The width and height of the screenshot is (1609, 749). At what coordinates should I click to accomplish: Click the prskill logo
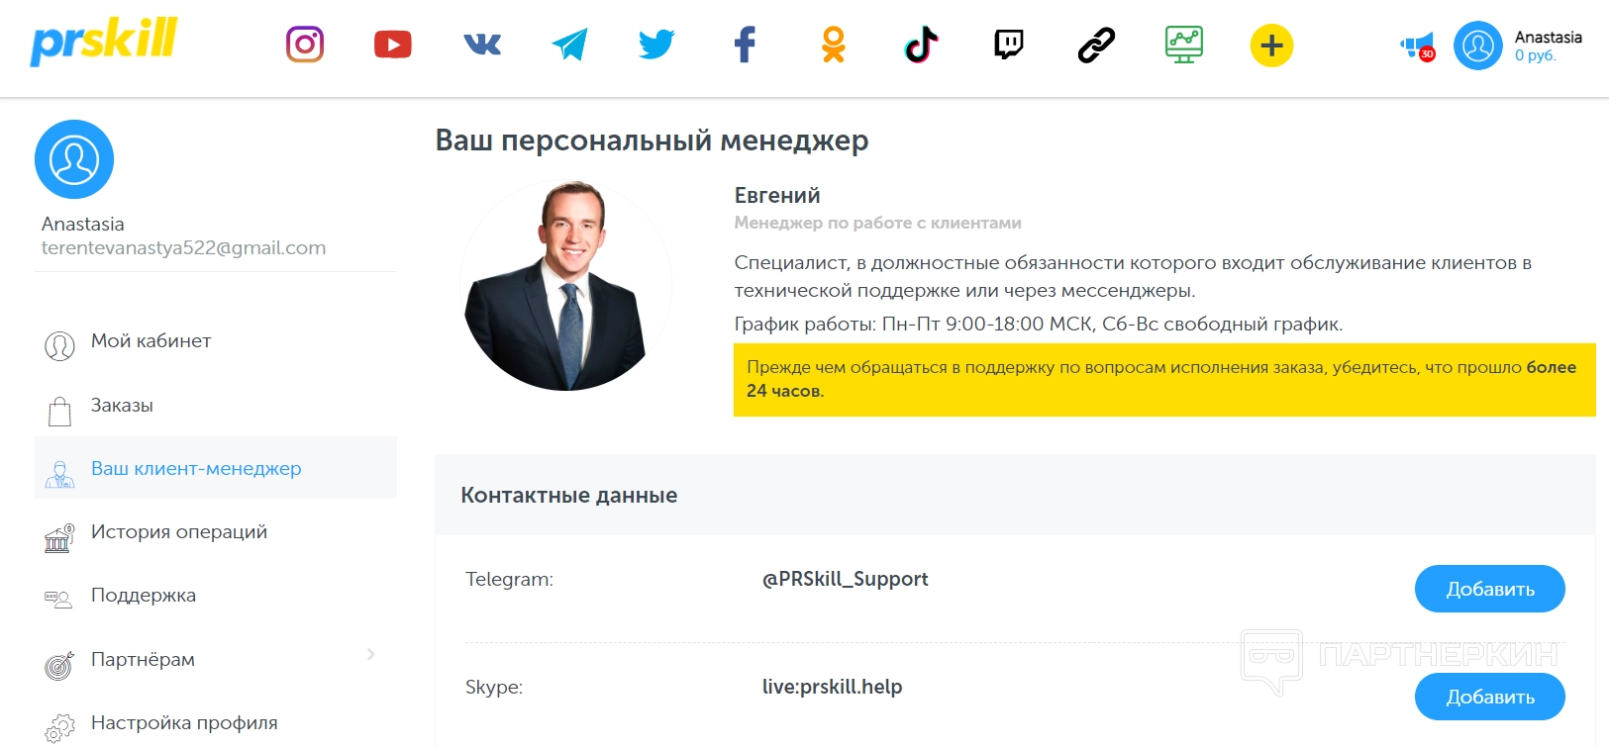tap(104, 42)
